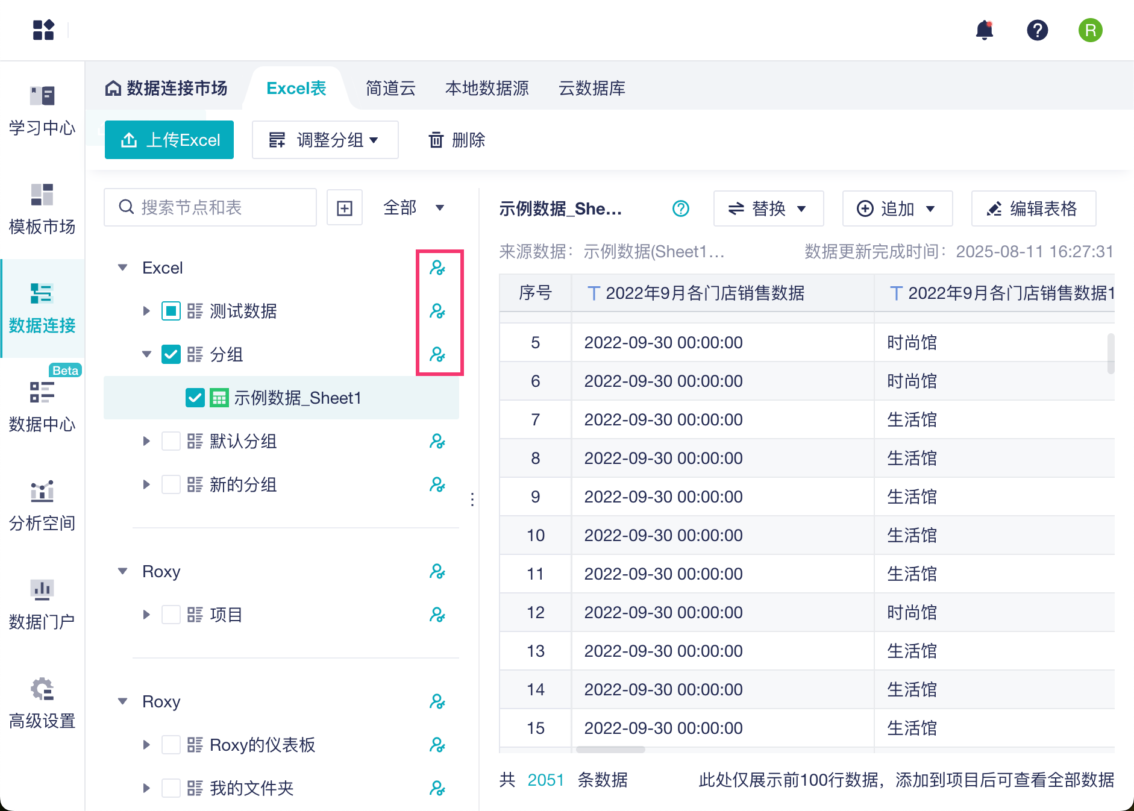
Task: Switch to the 云数据库 tab
Action: (x=592, y=89)
